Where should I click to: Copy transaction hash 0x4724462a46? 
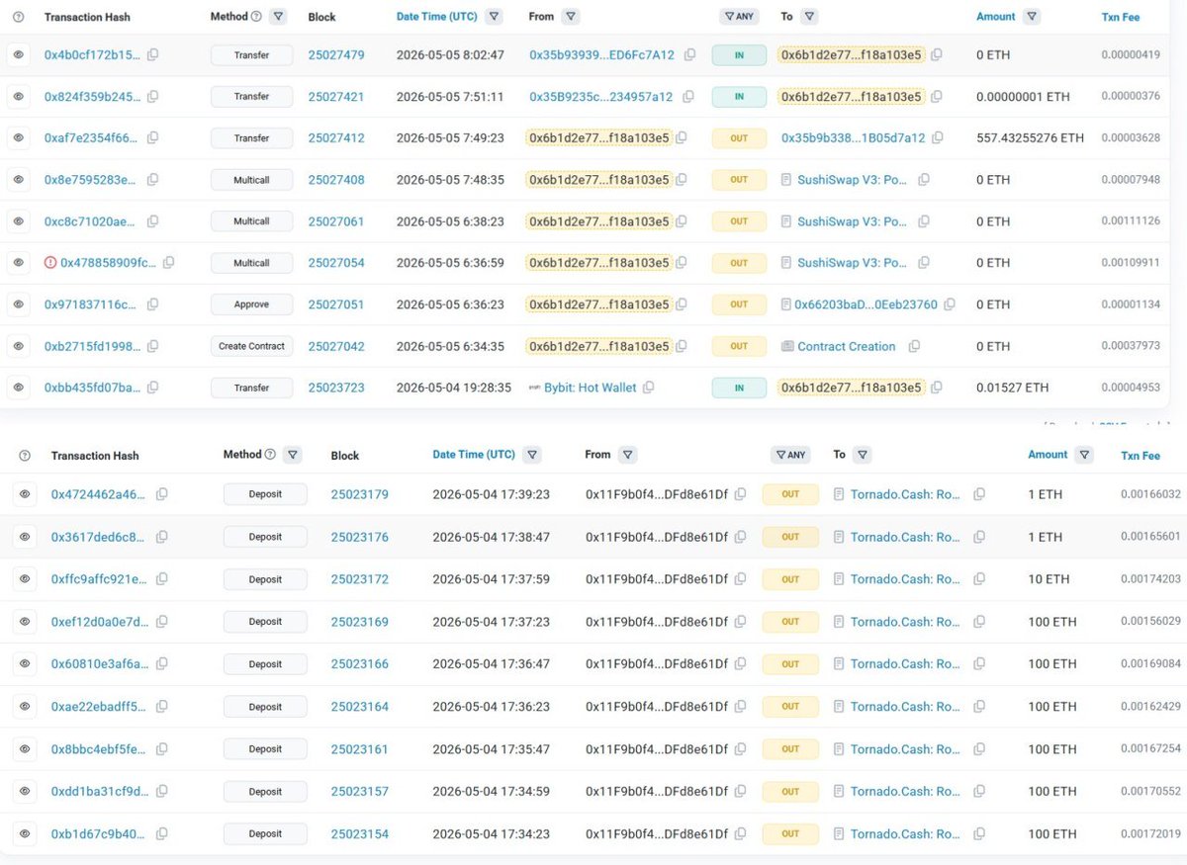coord(161,494)
